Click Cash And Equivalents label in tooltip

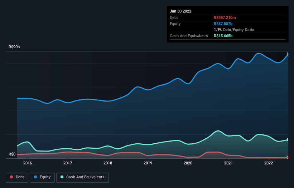point(189,36)
